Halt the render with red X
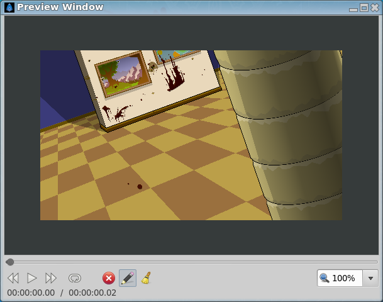The image size is (383, 302). point(109,278)
